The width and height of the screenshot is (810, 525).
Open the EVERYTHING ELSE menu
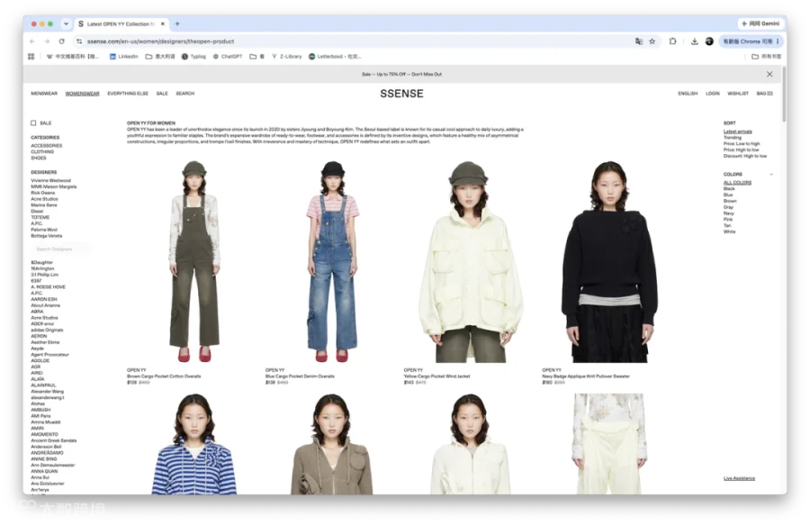128,94
